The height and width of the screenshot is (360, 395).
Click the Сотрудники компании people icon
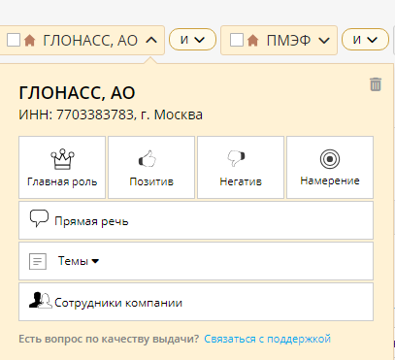coord(41,300)
